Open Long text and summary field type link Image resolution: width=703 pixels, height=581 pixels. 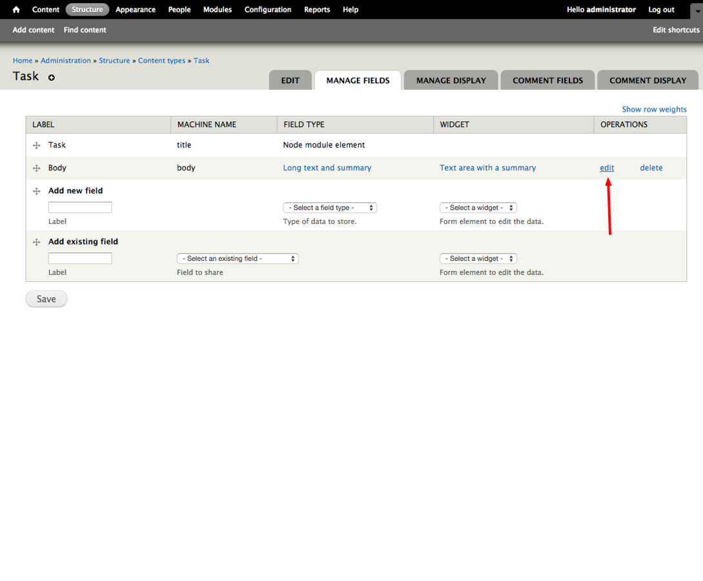tap(327, 168)
